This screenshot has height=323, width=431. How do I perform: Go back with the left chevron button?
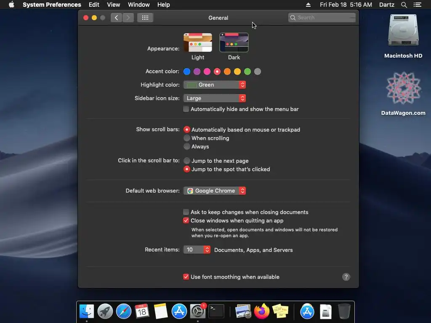[116, 18]
